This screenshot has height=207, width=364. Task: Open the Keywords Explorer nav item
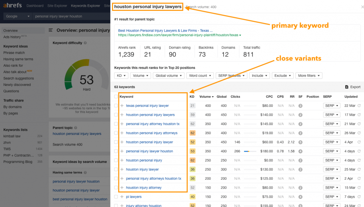click(x=85, y=6)
